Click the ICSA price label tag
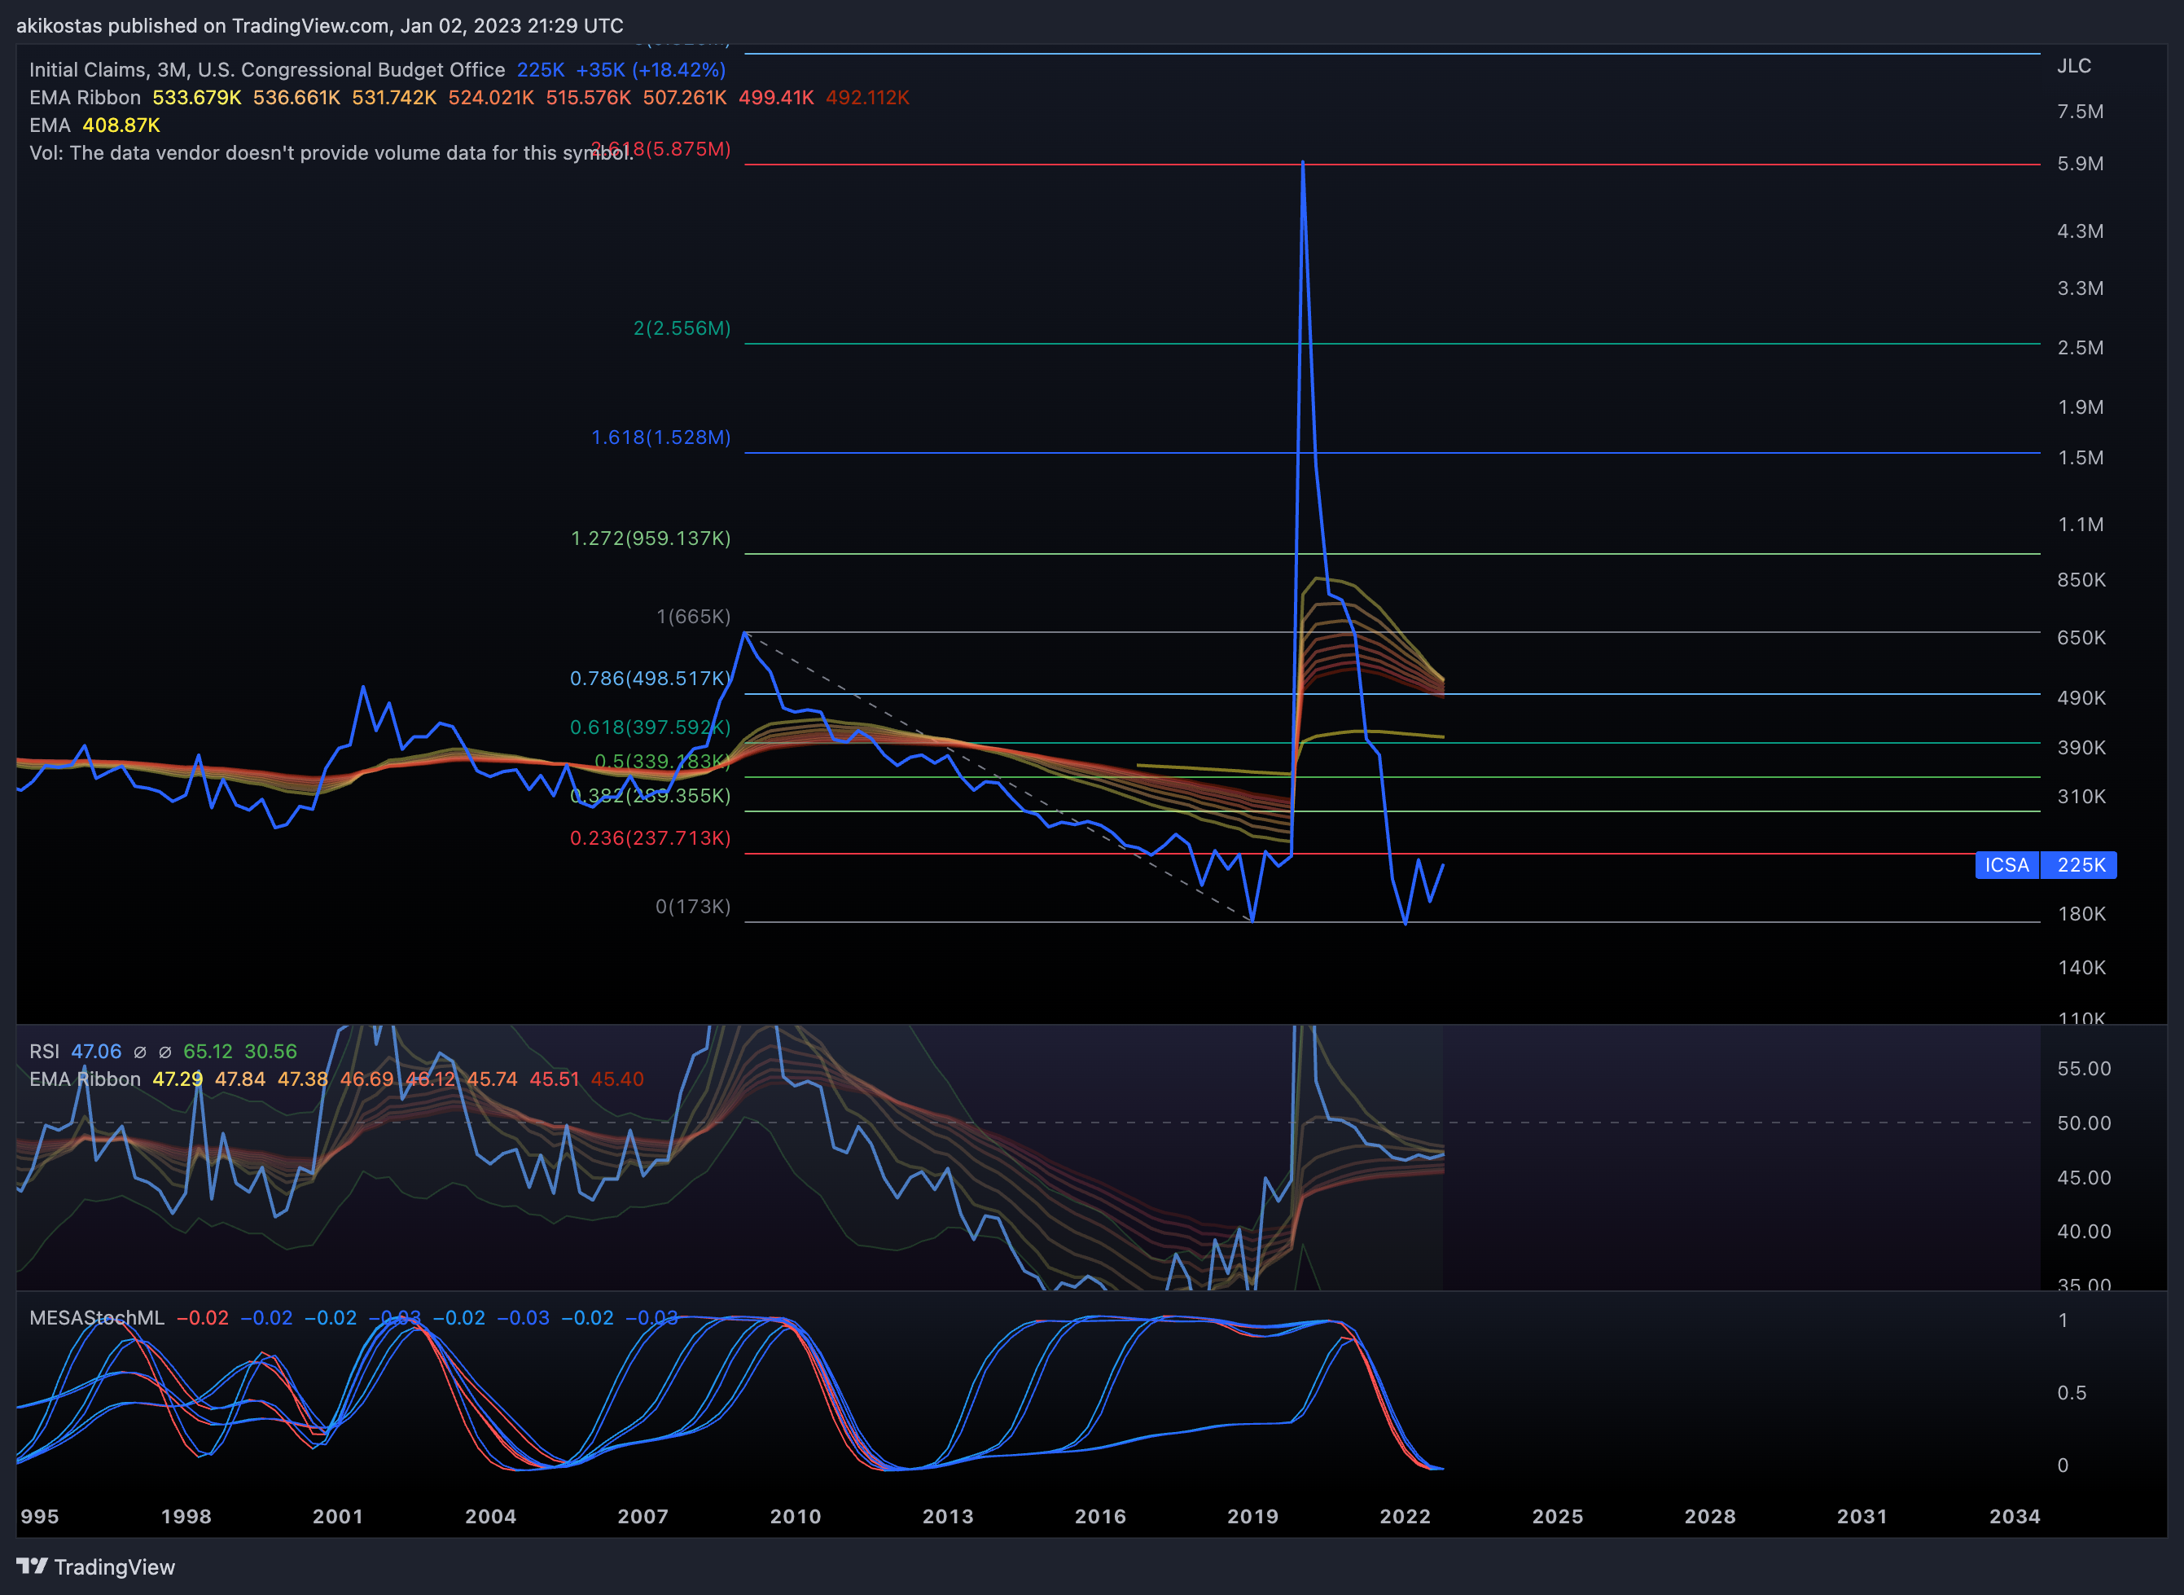Viewport: 2184px width, 1595px height. pos(2006,865)
